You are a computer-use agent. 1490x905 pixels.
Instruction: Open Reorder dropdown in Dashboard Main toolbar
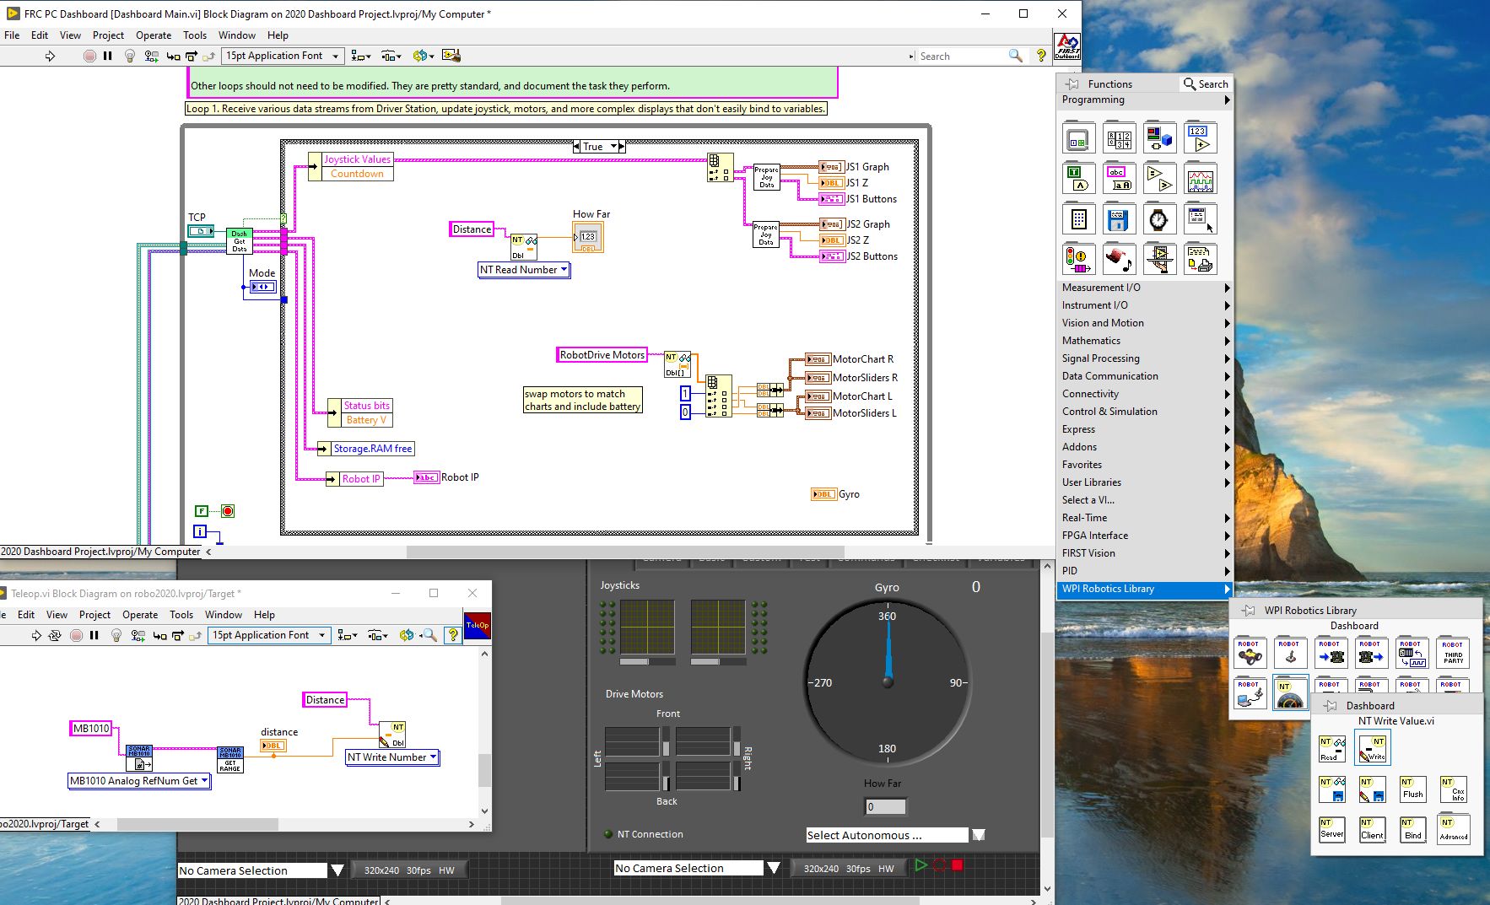tap(423, 56)
